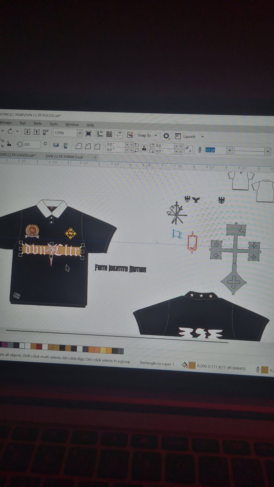Expand the redo history dropdown arrow
This screenshot has width=274, height=487.
click(17, 131)
